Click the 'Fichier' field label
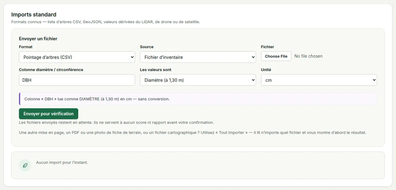The image size is (396, 190). (268, 47)
